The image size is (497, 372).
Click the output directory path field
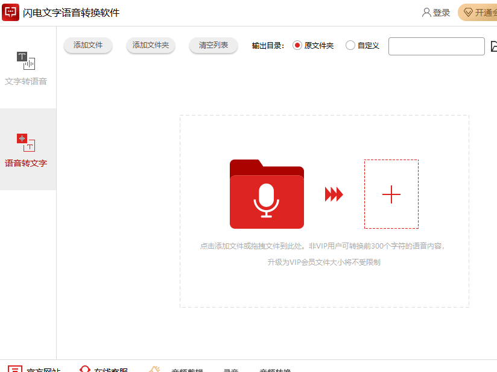coord(437,46)
